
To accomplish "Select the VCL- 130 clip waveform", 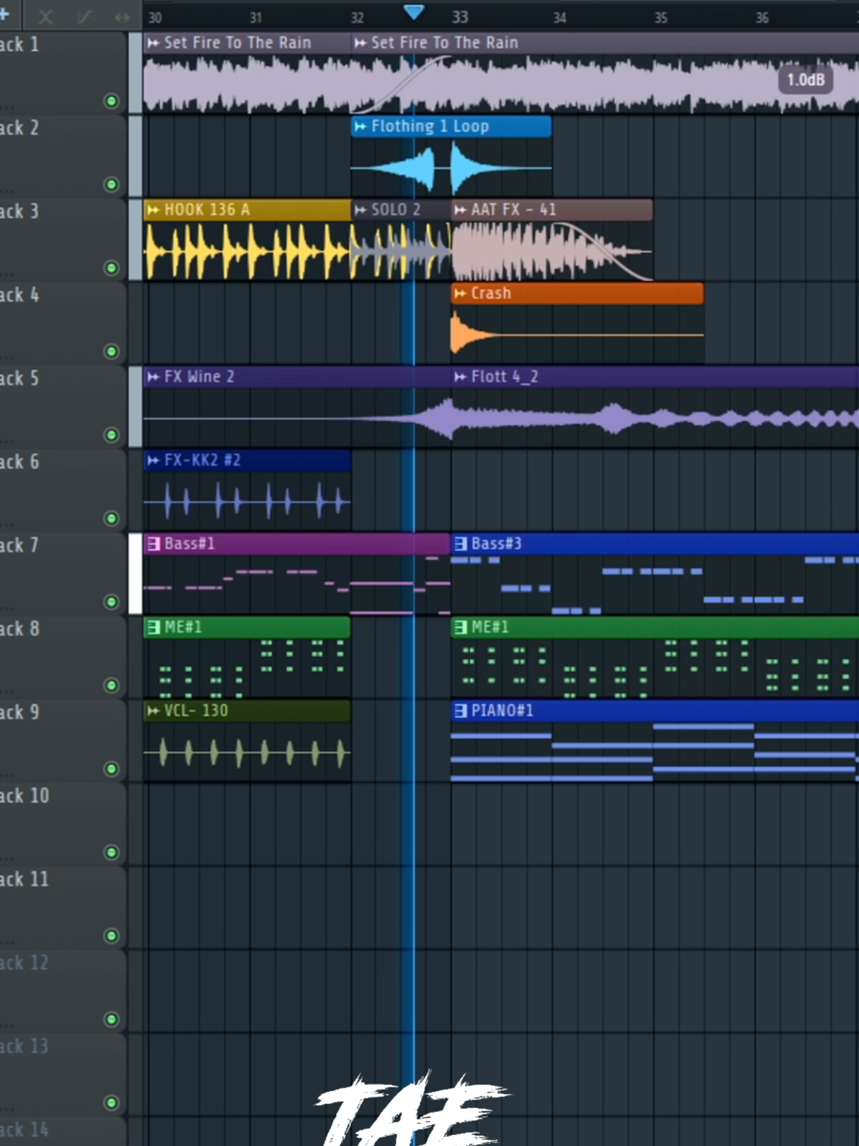I will (x=247, y=752).
